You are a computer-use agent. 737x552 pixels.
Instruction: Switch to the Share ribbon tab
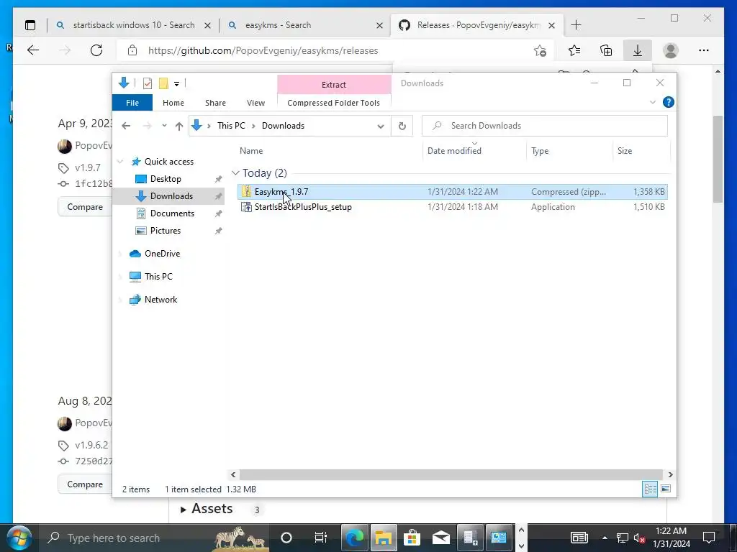tap(216, 103)
